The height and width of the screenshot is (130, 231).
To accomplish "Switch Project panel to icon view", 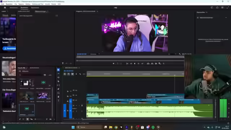I will tap(27, 119).
